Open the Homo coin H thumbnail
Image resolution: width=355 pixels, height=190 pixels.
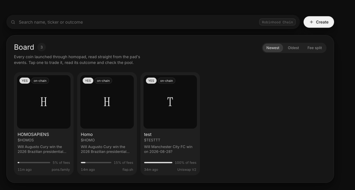point(107,102)
